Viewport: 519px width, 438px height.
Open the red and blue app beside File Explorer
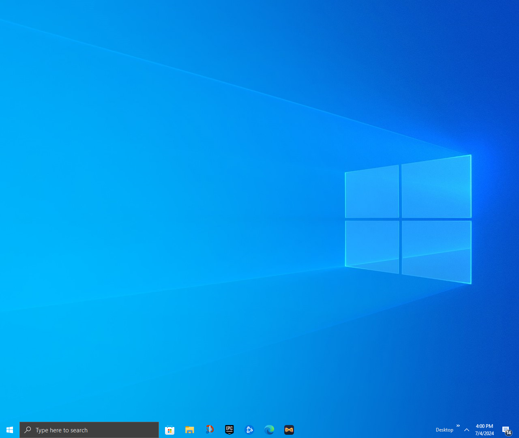coord(210,430)
